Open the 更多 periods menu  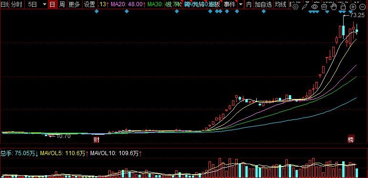pos(74,4)
